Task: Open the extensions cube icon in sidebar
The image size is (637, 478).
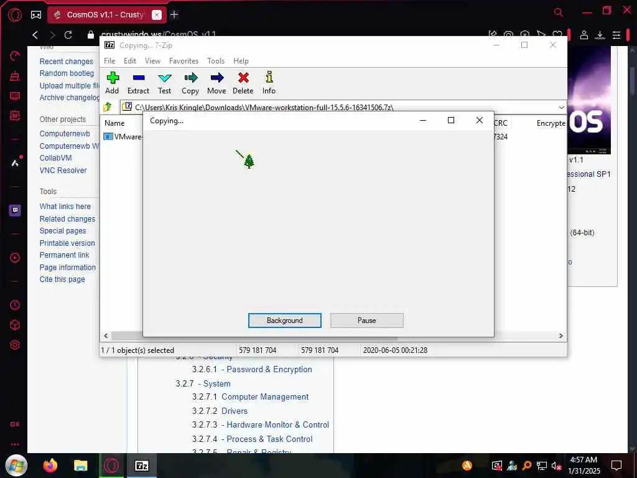Action: point(15,325)
